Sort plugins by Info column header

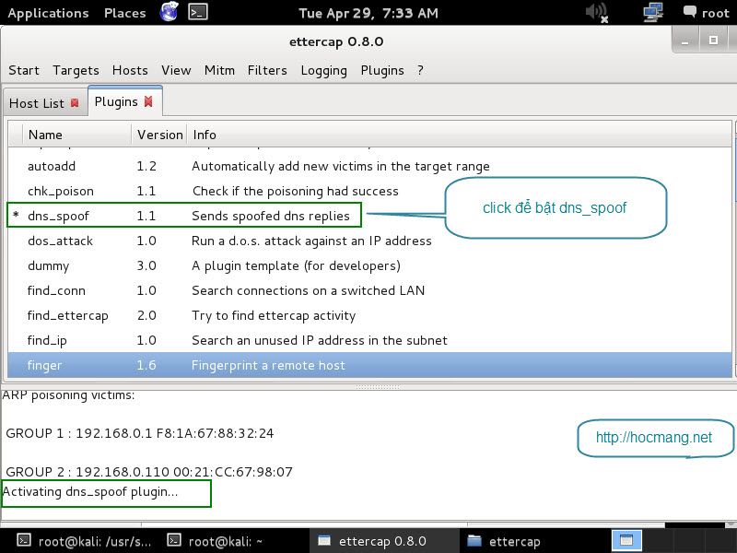point(460,135)
